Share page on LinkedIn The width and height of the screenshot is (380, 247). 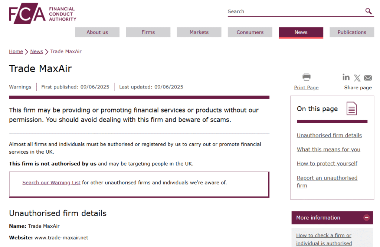click(x=346, y=77)
